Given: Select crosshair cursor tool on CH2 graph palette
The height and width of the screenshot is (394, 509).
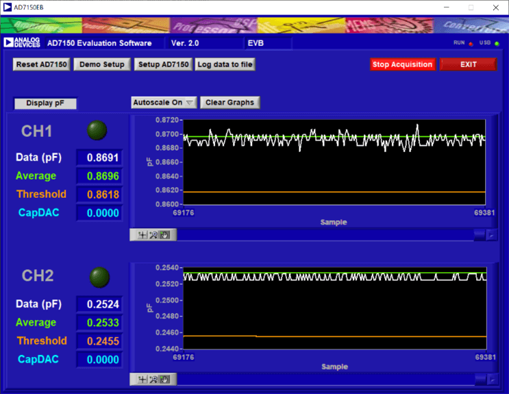Looking at the screenshot, I should click(x=142, y=380).
